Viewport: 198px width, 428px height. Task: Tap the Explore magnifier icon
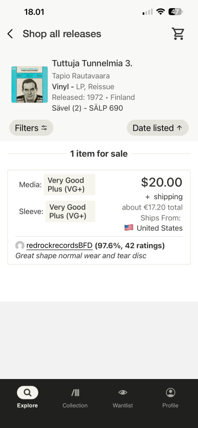coord(27,392)
